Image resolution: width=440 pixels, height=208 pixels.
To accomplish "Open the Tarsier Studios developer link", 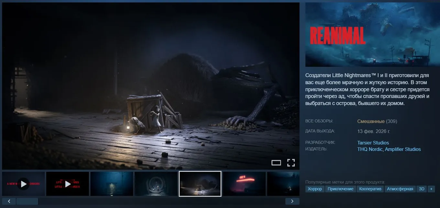I will coord(373,143).
